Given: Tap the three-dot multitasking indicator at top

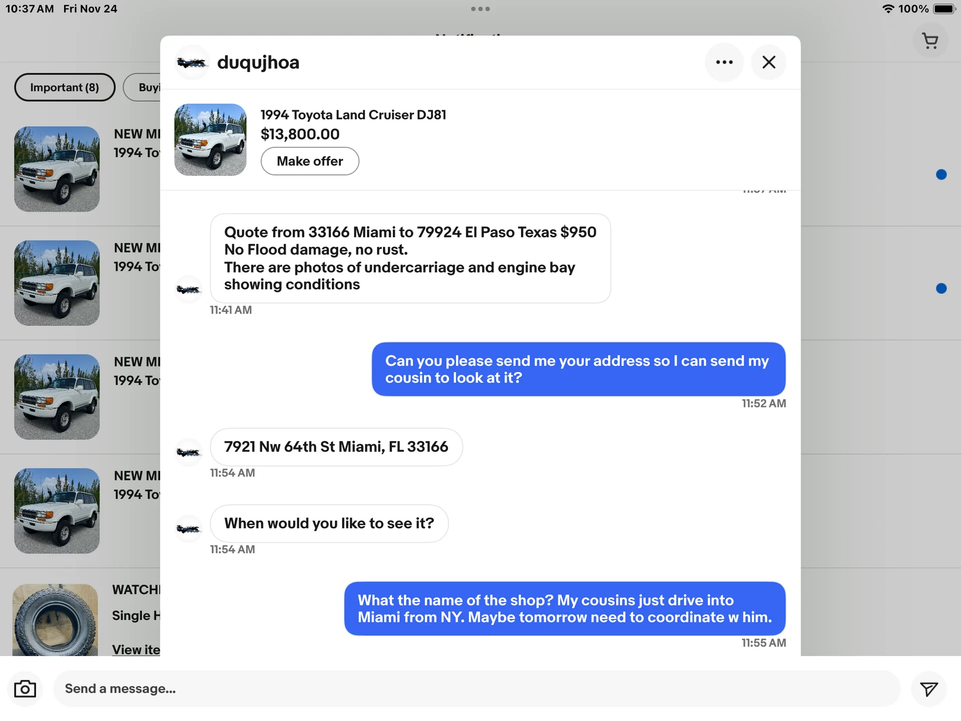Looking at the screenshot, I should click(480, 9).
